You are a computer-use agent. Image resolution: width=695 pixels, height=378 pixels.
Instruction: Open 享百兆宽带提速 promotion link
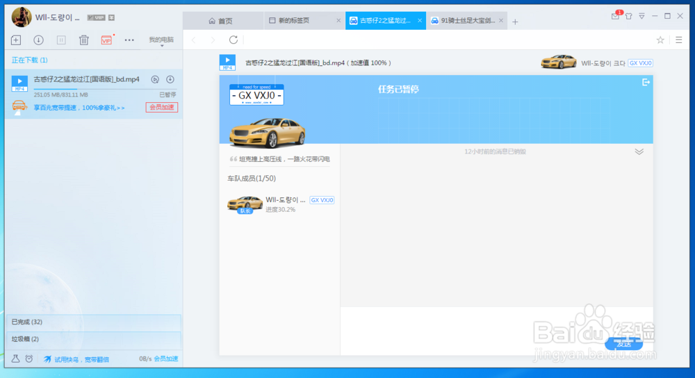(x=79, y=108)
